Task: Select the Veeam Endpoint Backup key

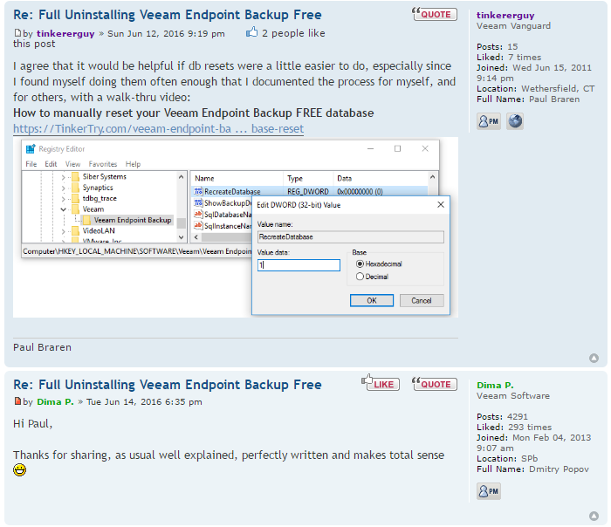Action: pyautogui.click(x=133, y=220)
